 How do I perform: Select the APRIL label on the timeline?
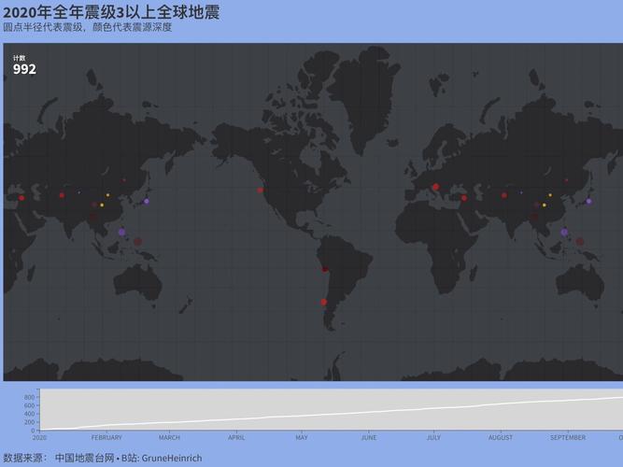coord(236,437)
